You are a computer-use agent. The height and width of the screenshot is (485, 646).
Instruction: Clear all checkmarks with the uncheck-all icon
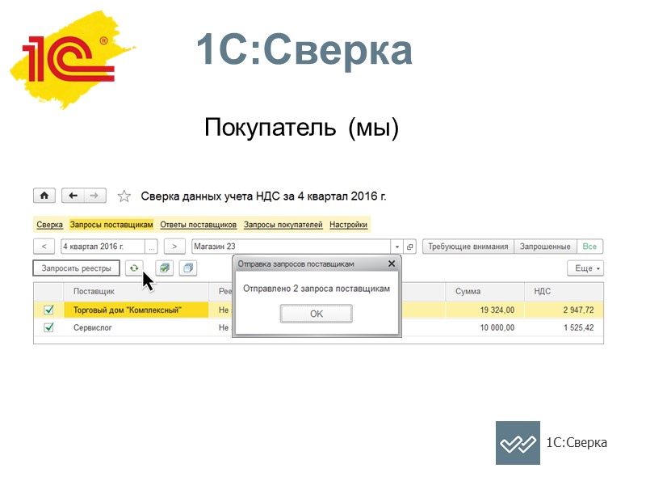click(x=188, y=268)
